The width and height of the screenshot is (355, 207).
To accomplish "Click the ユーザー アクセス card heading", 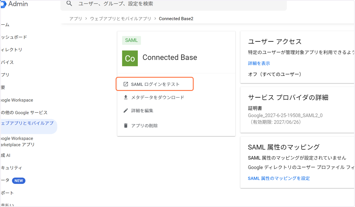I will pyautogui.click(x=275, y=41).
